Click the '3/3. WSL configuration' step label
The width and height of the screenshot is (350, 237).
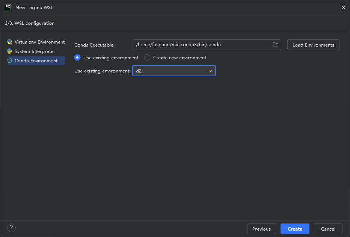tap(30, 23)
